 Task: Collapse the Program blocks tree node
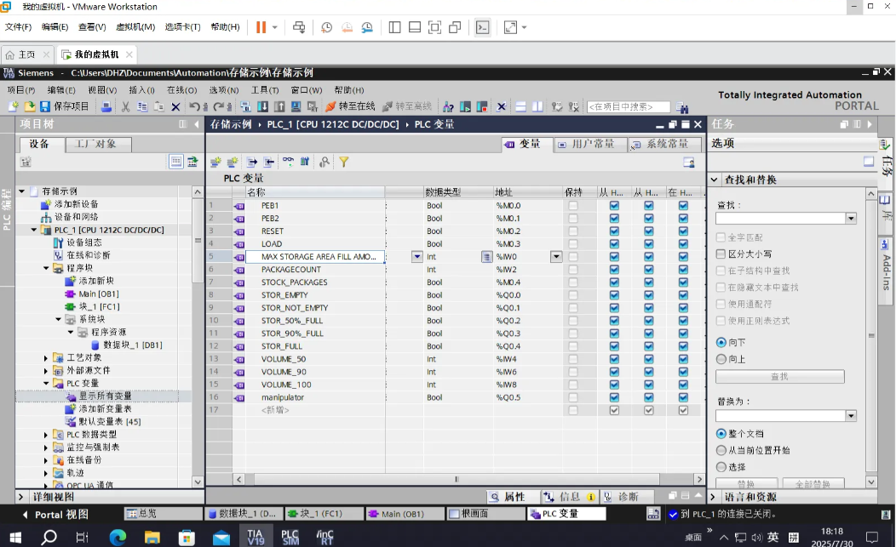click(47, 268)
